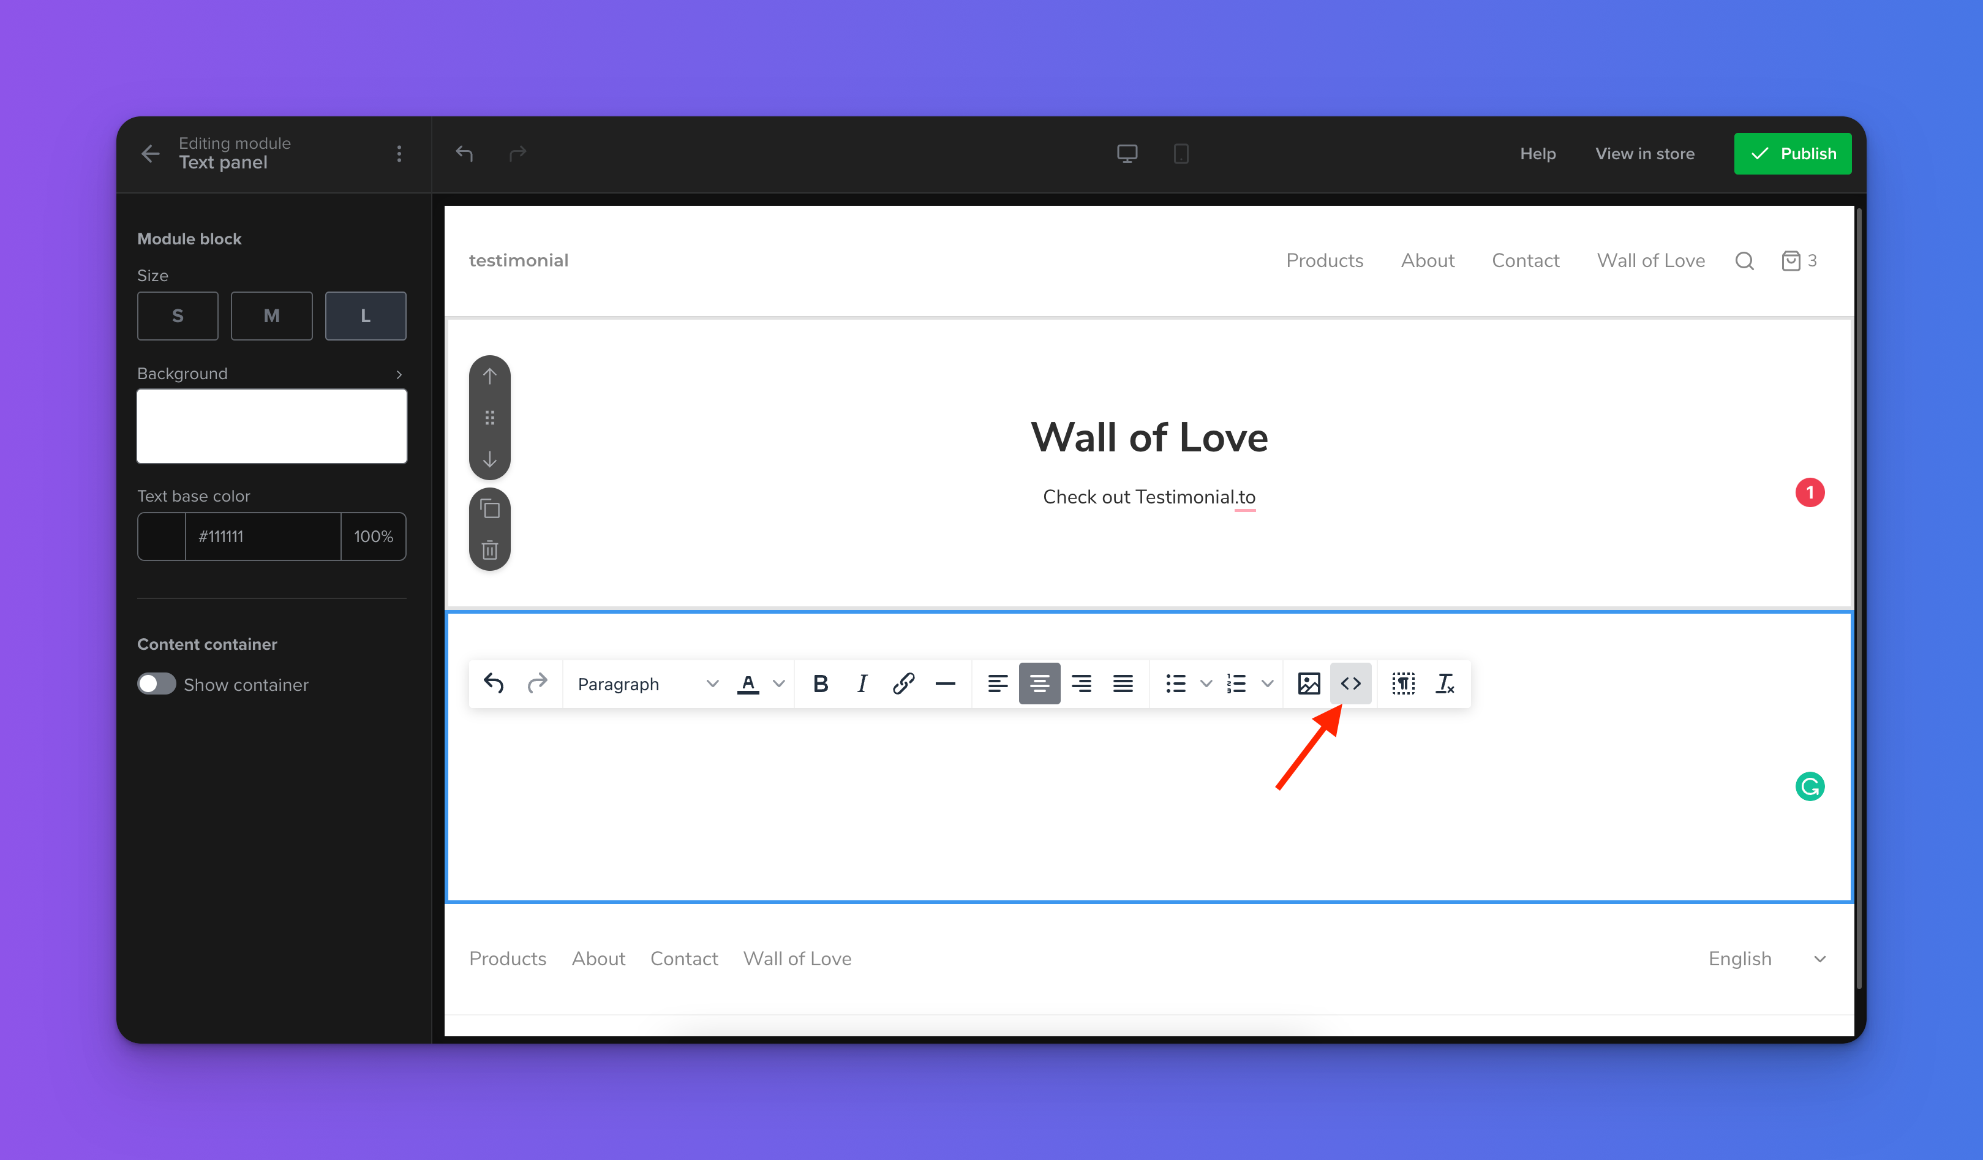Image resolution: width=1983 pixels, height=1160 pixels.
Task: Insert a link
Action: [x=903, y=684]
